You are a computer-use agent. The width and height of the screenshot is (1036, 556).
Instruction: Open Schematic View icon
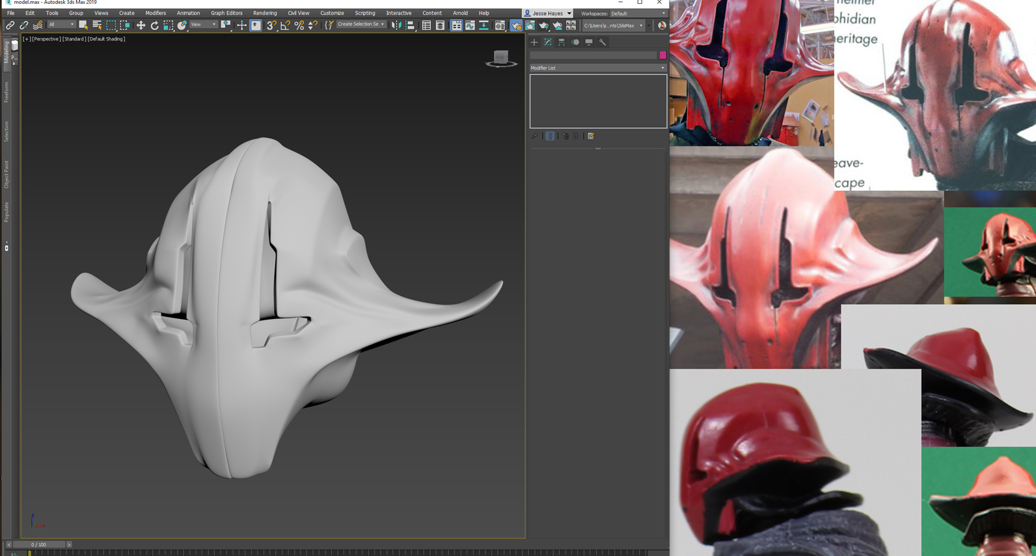click(484, 25)
